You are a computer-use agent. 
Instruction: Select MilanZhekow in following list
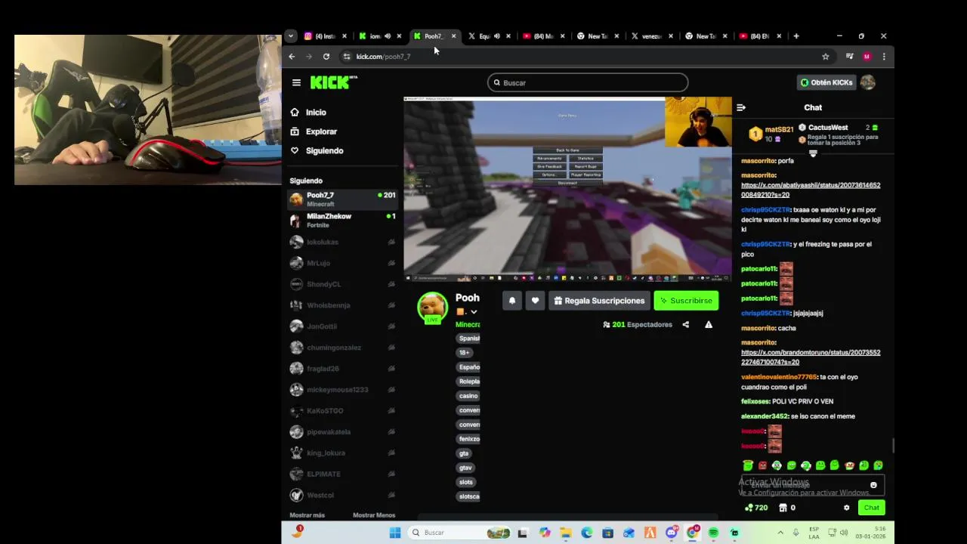click(343, 221)
